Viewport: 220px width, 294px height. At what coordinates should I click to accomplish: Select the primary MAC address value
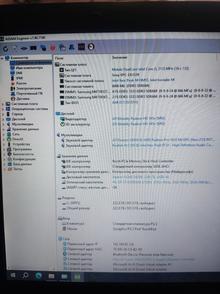(x=127, y=249)
